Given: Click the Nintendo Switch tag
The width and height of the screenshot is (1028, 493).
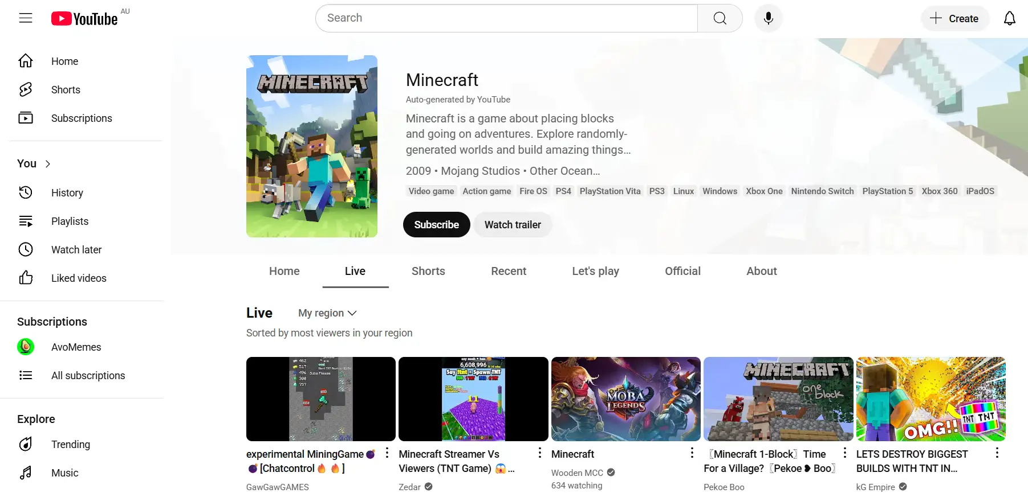Looking at the screenshot, I should coord(822,191).
